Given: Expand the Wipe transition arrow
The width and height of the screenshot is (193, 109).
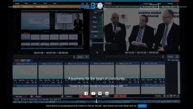Looking at the screenshot, I should (x=100, y=27).
